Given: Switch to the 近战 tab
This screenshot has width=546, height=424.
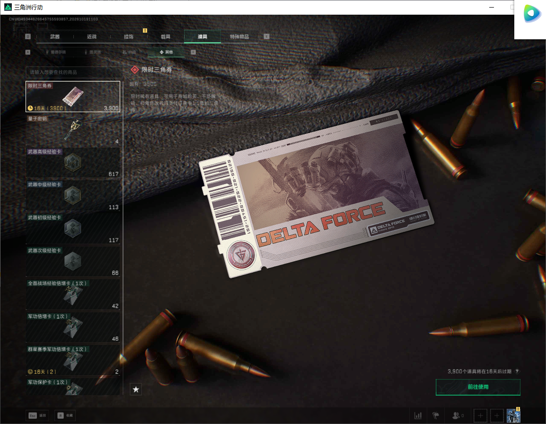Looking at the screenshot, I should [x=92, y=36].
